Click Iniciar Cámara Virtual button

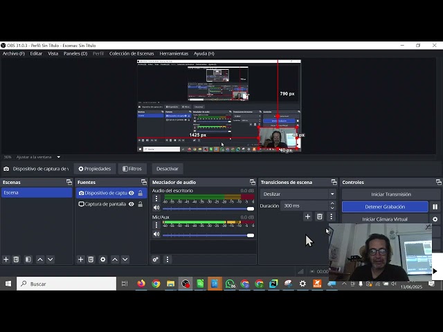tap(385, 219)
